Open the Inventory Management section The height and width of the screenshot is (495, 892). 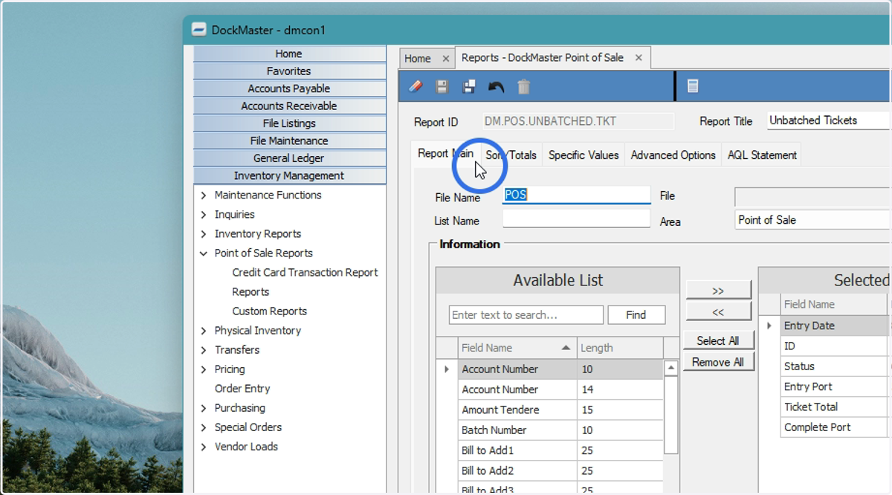coord(289,176)
